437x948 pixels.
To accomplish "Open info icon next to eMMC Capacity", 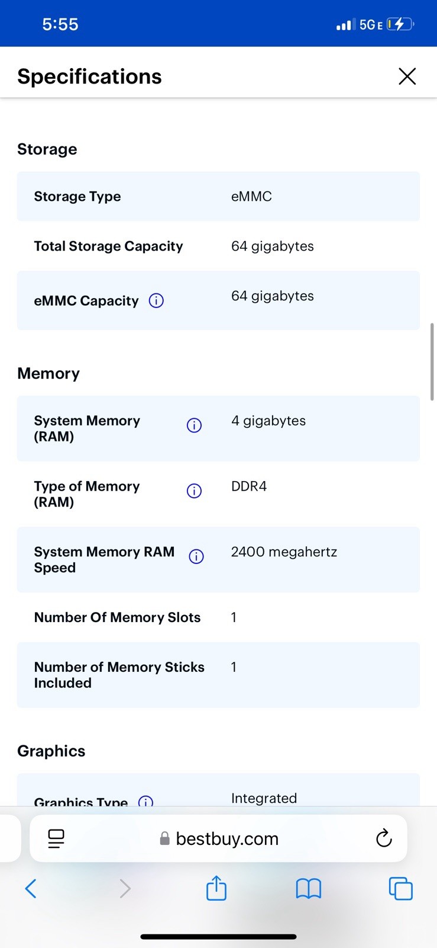I will click(x=156, y=301).
